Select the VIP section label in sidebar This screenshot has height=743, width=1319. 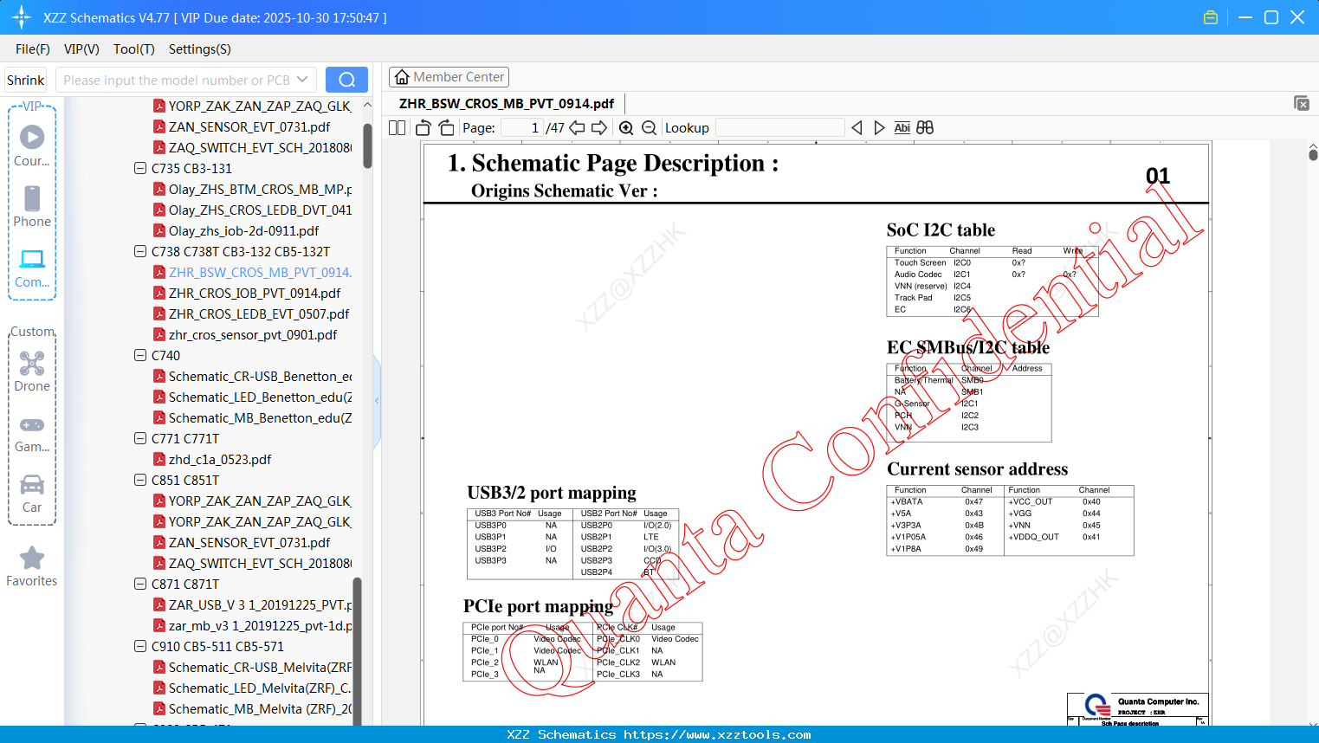[x=32, y=107]
